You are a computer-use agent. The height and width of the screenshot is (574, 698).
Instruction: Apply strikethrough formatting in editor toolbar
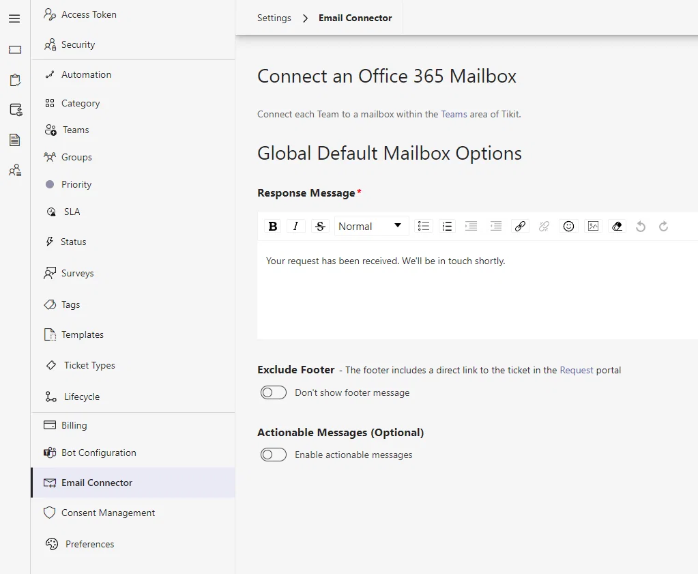(x=320, y=226)
